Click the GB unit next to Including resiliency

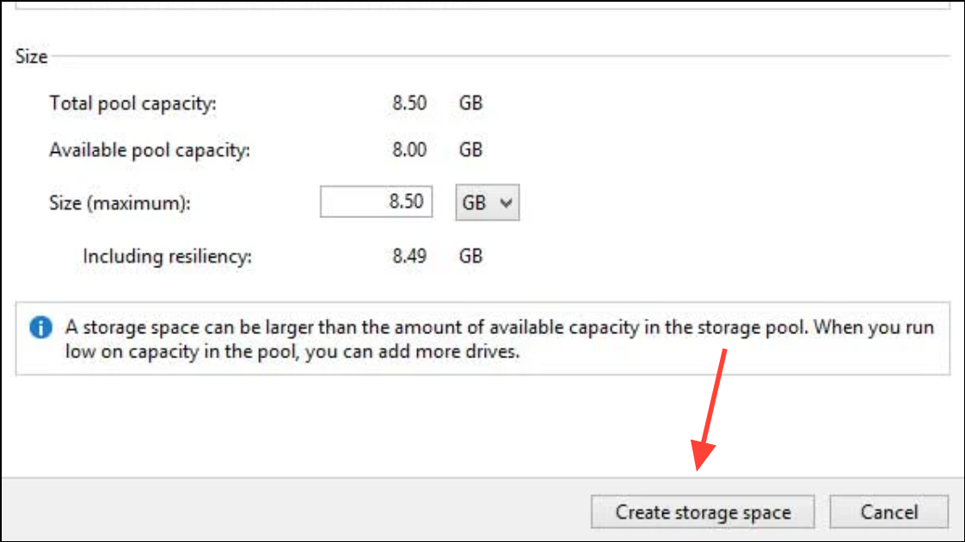click(470, 256)
